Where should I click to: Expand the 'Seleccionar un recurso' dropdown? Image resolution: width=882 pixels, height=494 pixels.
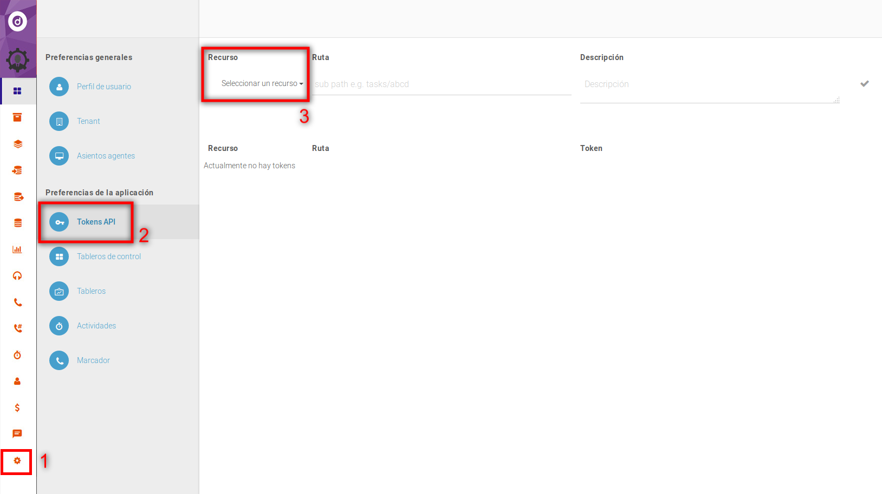[262, 84]
